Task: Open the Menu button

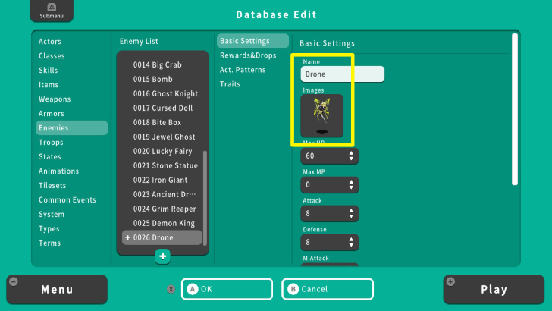Action: click(57, 290)
